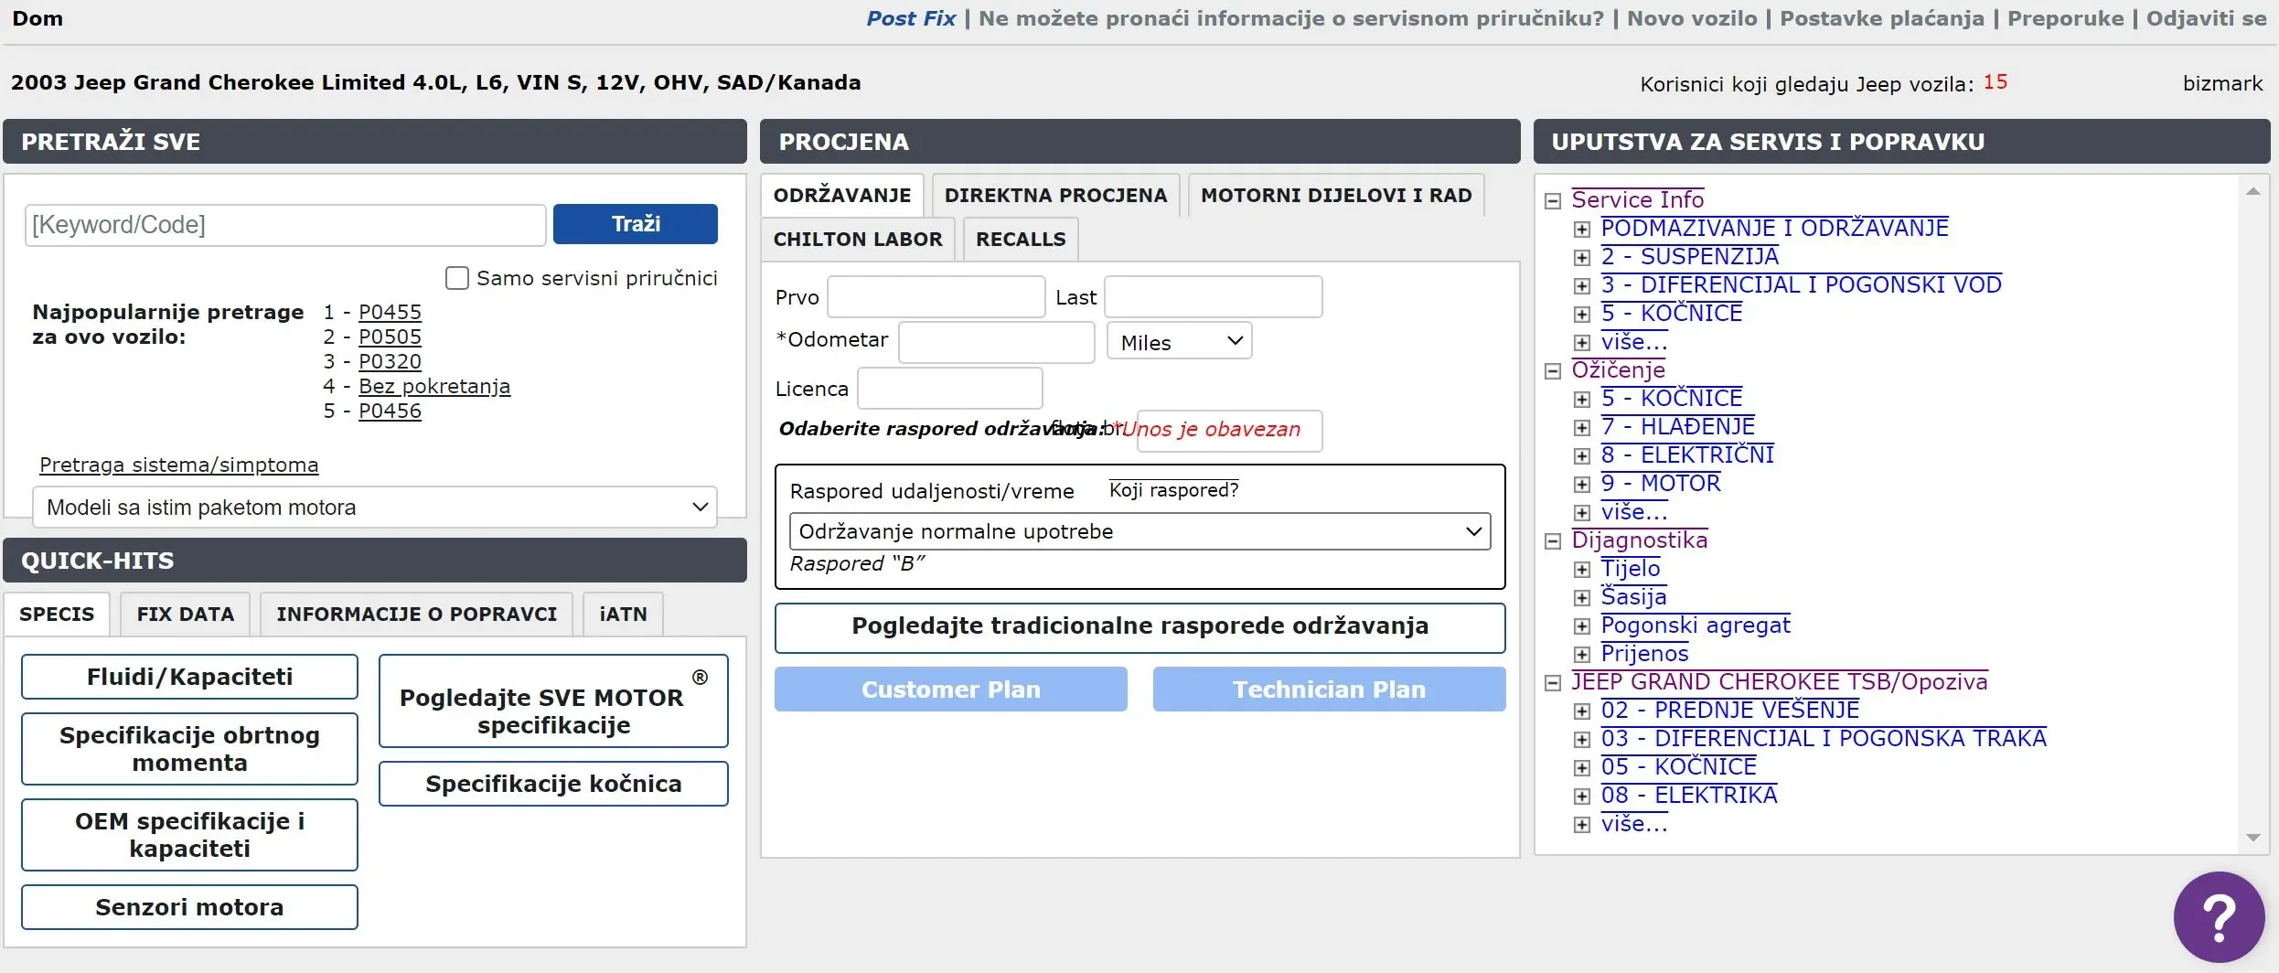This screenshot has height=973, width=2279.
Task: Open Senzori motora button
Action: click(x=189, y=907)
